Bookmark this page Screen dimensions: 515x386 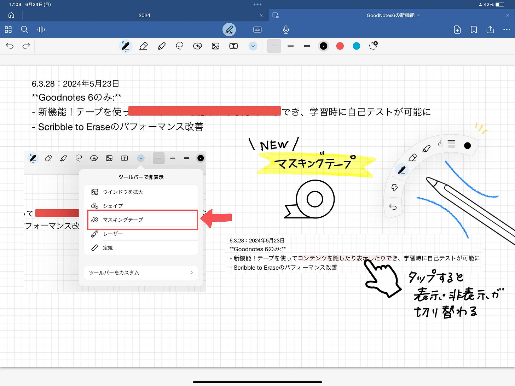474,30
